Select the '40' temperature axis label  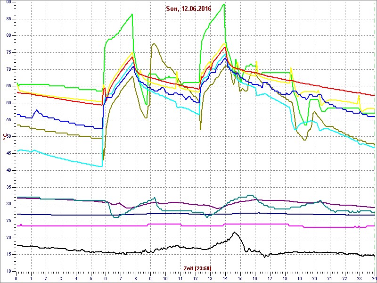(x=8, y=171)
